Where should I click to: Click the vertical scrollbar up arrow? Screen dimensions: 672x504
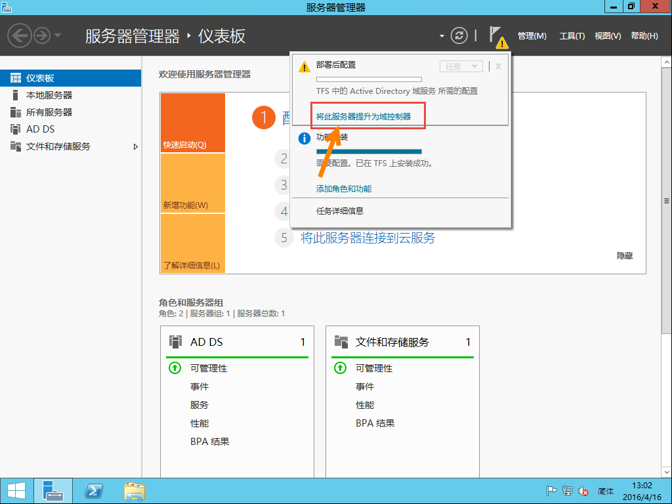coord(667,62)
